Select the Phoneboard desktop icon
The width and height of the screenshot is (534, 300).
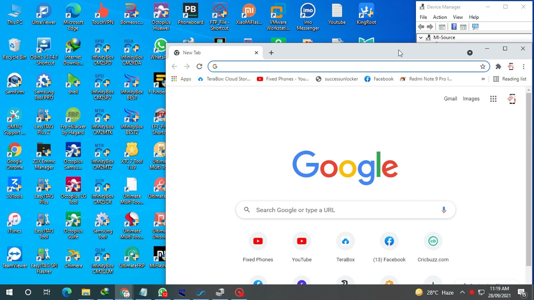(x=190, y=15)
